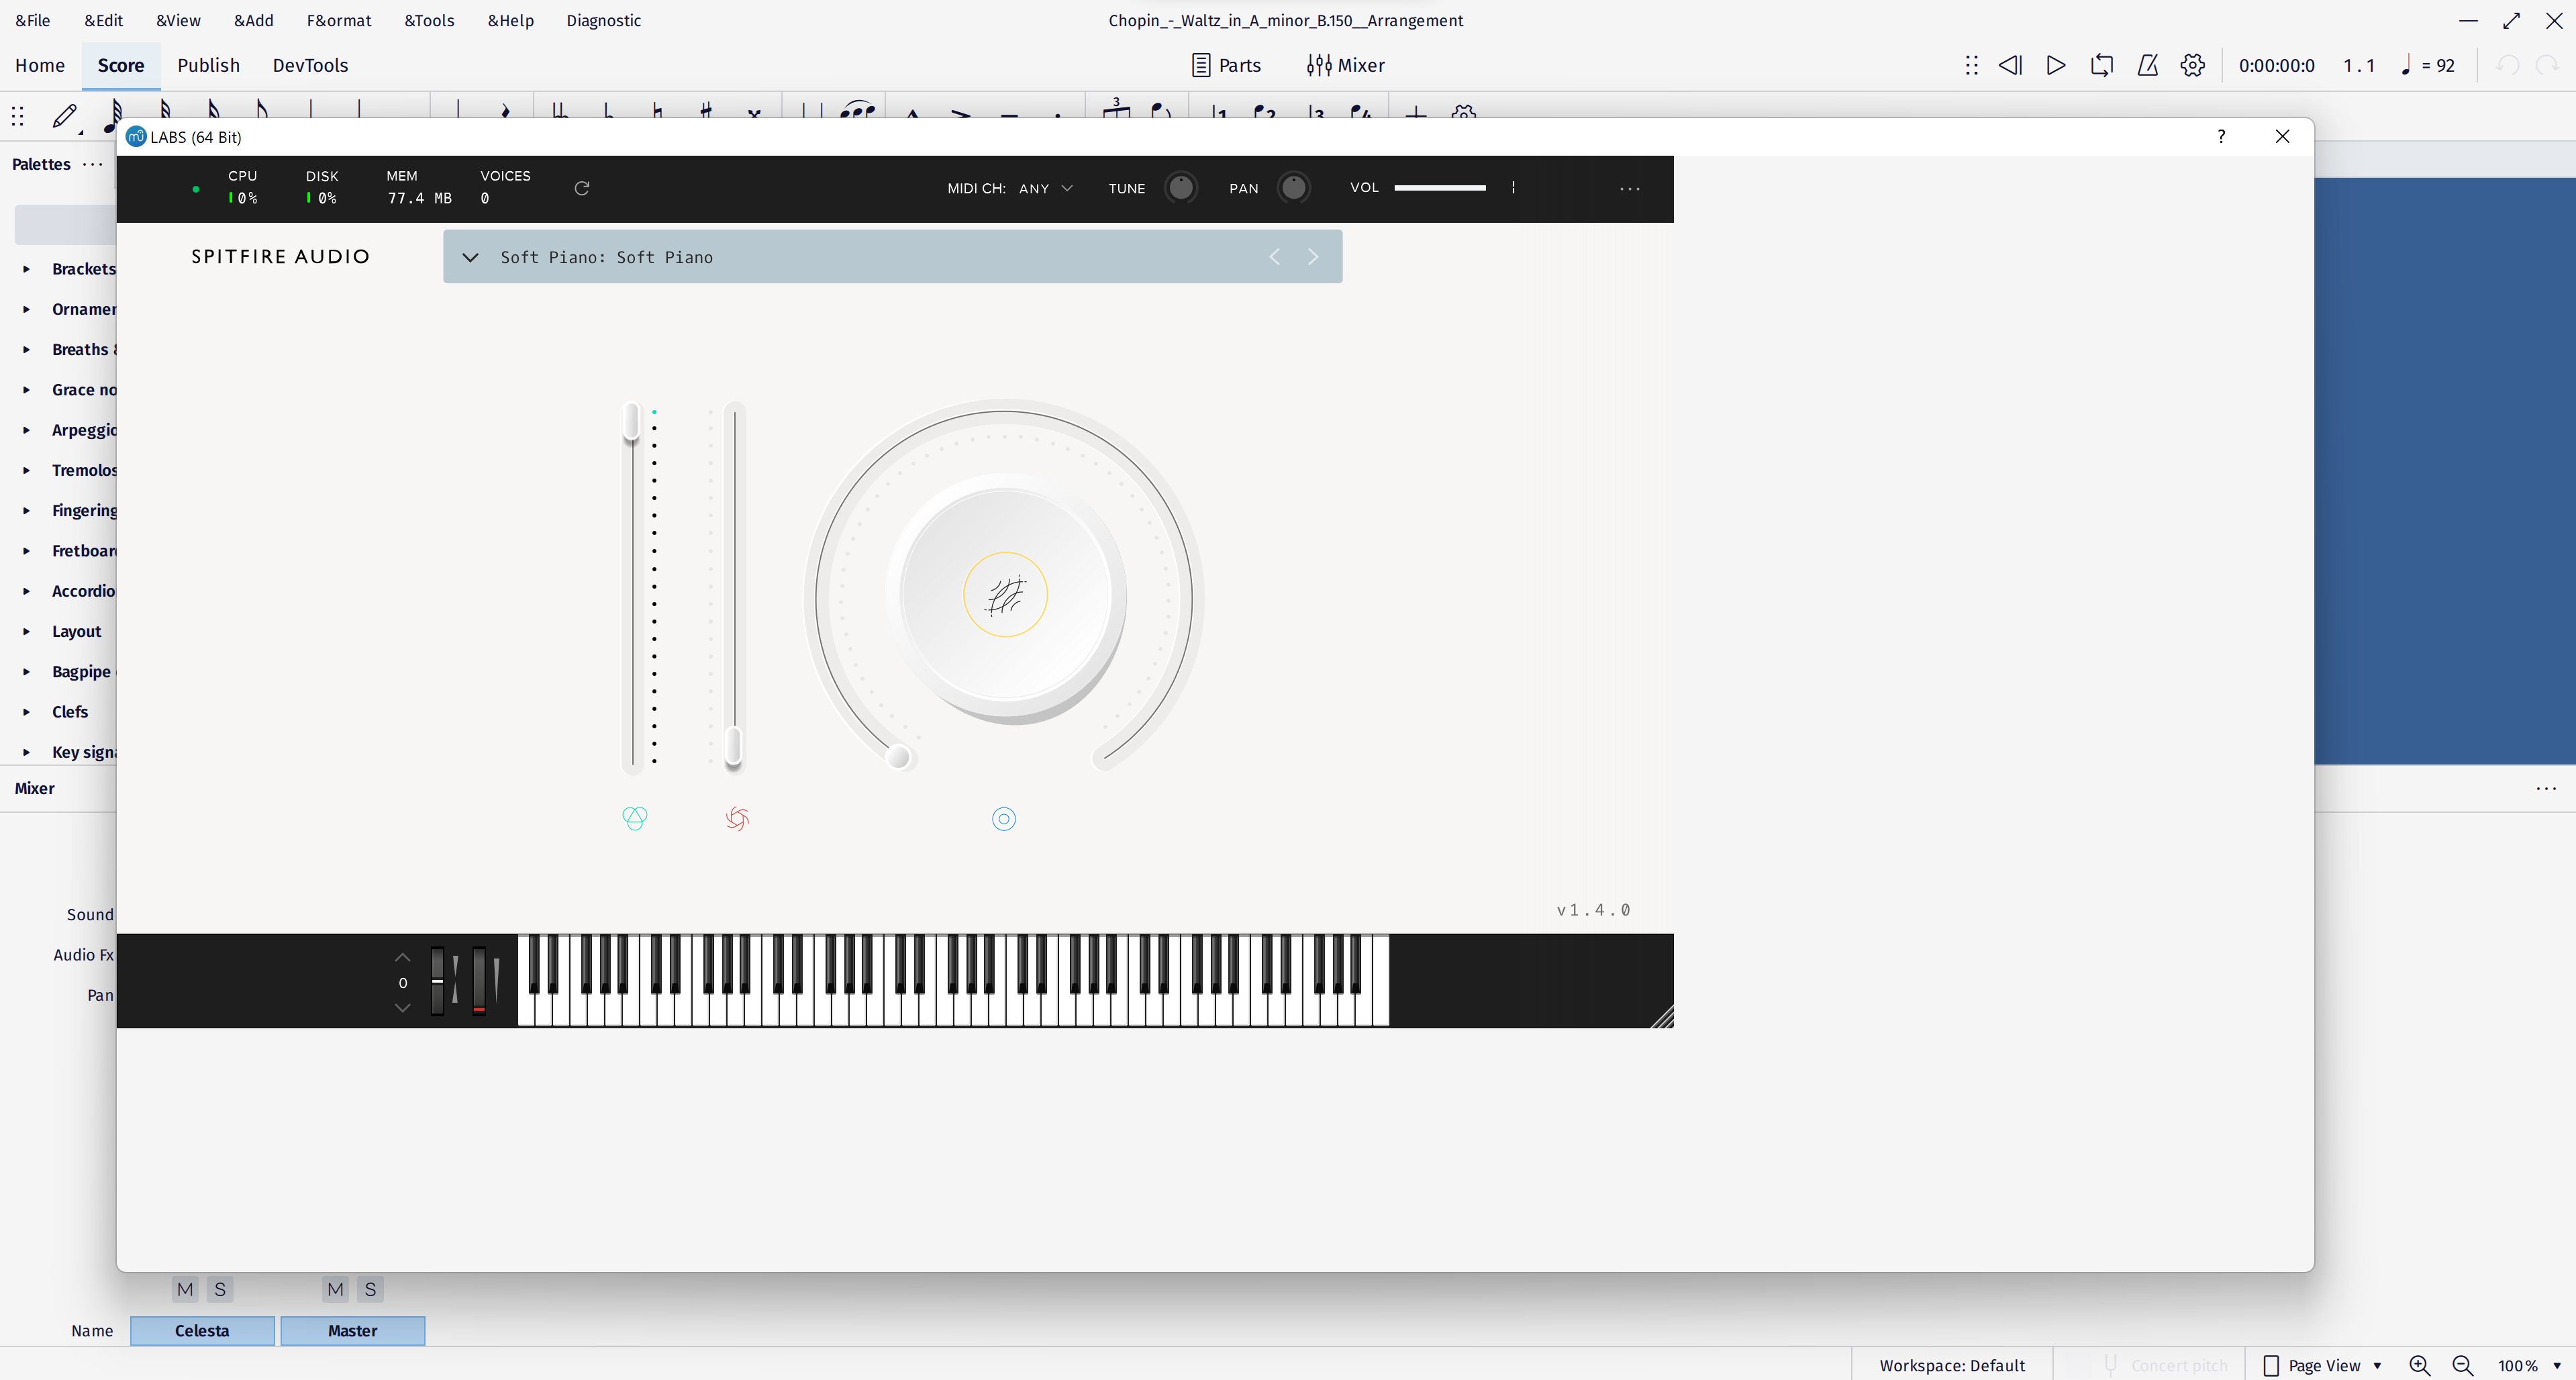Image resolution: width=2576 pixels, height=1380 pixels.
Task: Click the Rewind playback icon
Action: click(x=2011, y=64)
